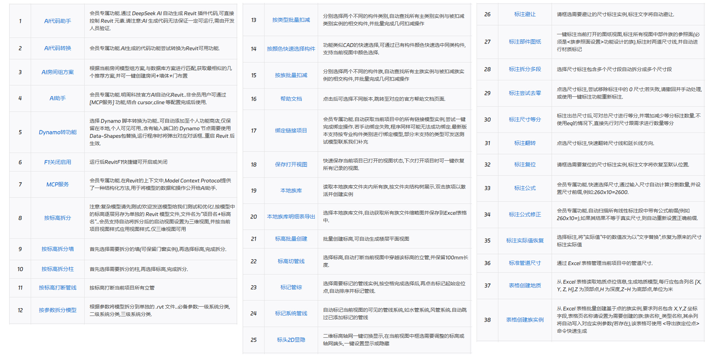Click the 本地族库明细表导出 link

(291, 216)
